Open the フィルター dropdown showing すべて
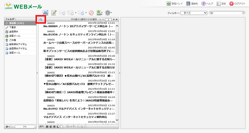Viewport: 249px width, 133px height. [x=194, y=13]
